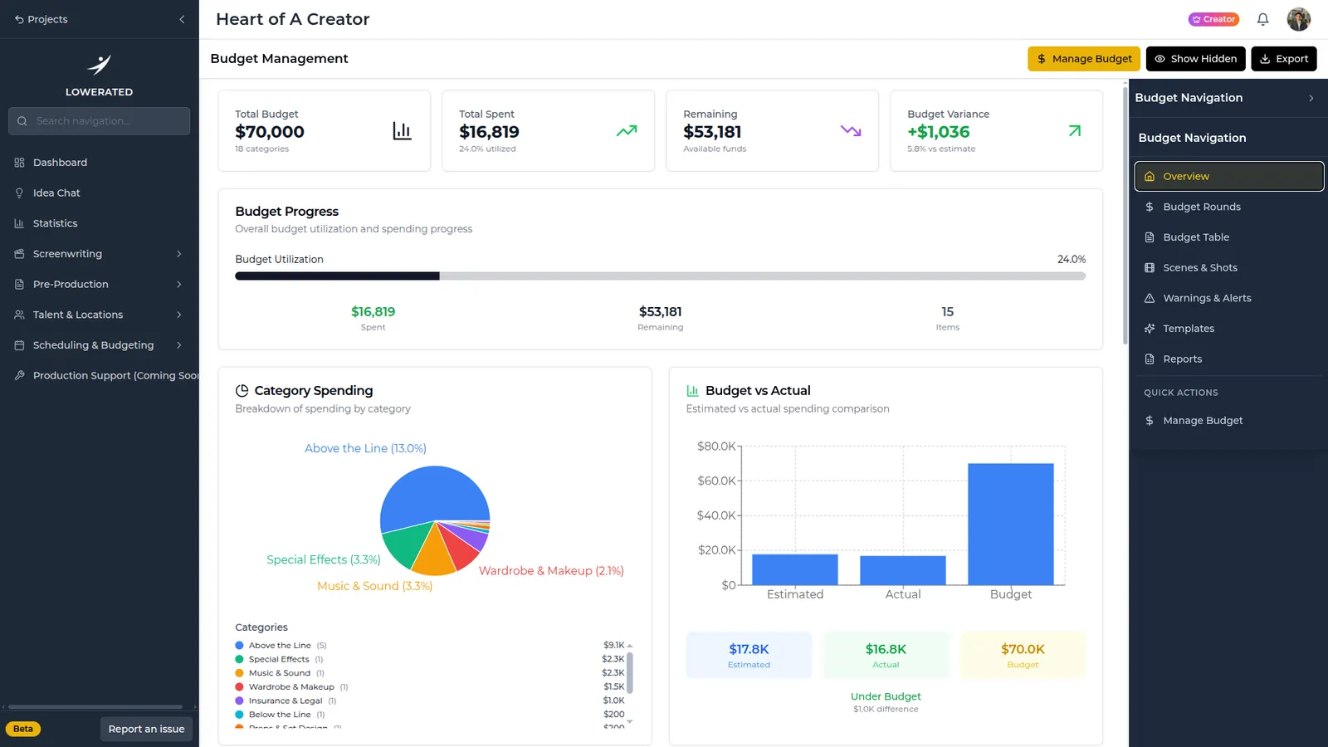Click the Production Support wrench icon
The image size is (1328, 747).
[19, 375]
